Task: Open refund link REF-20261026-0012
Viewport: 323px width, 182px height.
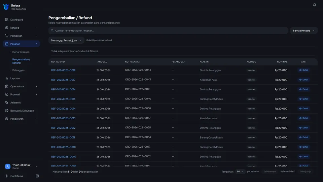Action: pos(63,128)
